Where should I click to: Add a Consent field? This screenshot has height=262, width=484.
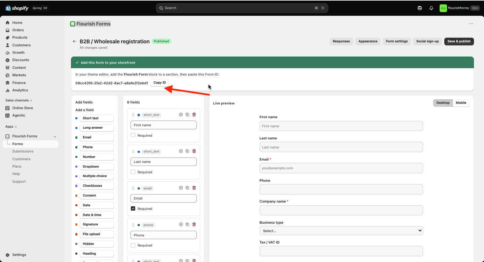pyautogui.click(x=97, y=195)
